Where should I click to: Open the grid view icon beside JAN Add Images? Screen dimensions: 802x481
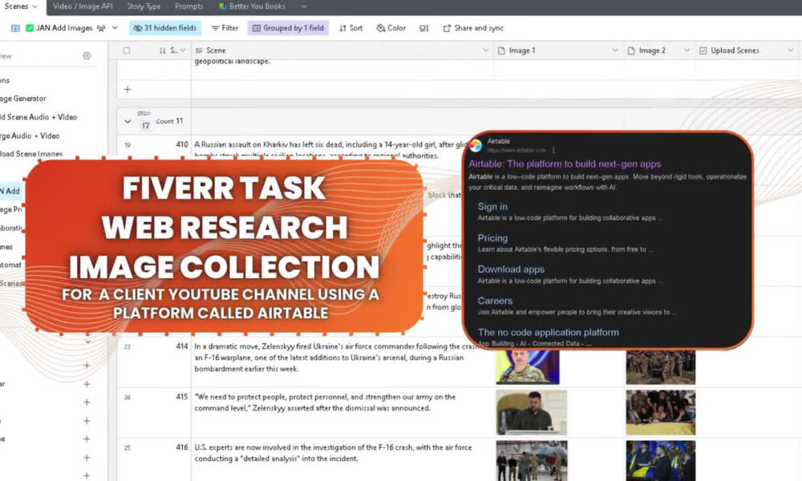(15, 28)
